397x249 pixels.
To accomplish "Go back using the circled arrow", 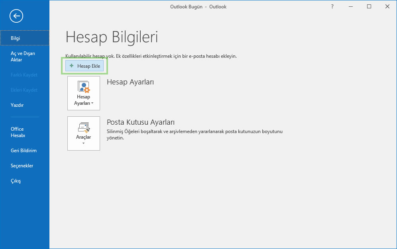I will click(x=16, y=16).
